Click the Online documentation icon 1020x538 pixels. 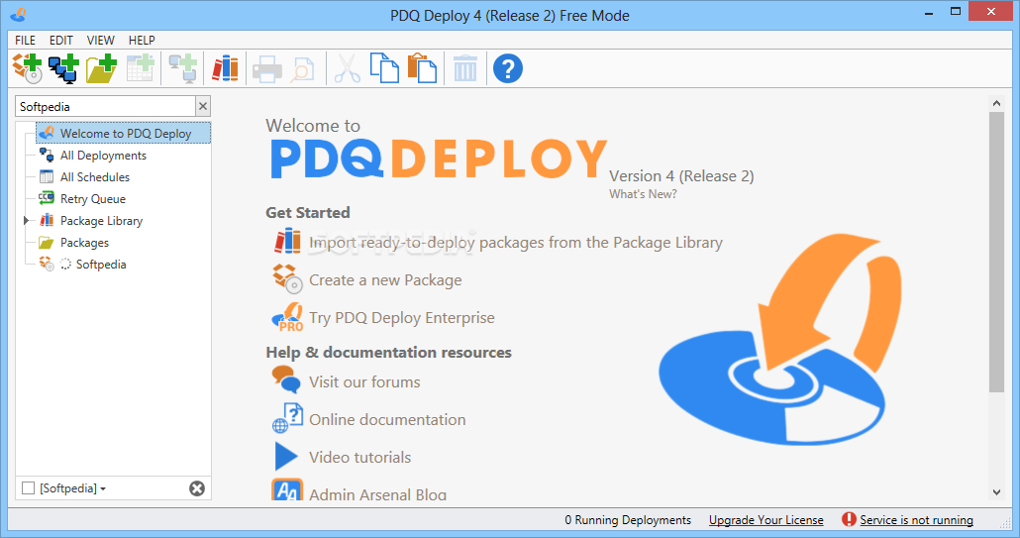[287, 418]
